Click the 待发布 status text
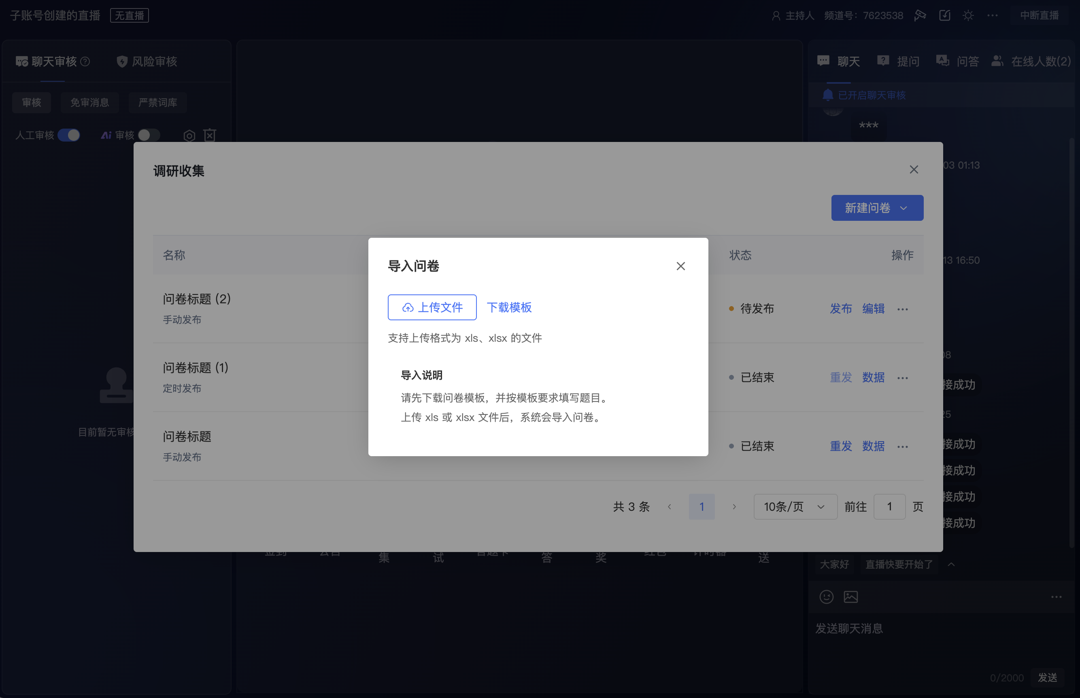Viewport: 1080px width, 698px height. point(757,309)
